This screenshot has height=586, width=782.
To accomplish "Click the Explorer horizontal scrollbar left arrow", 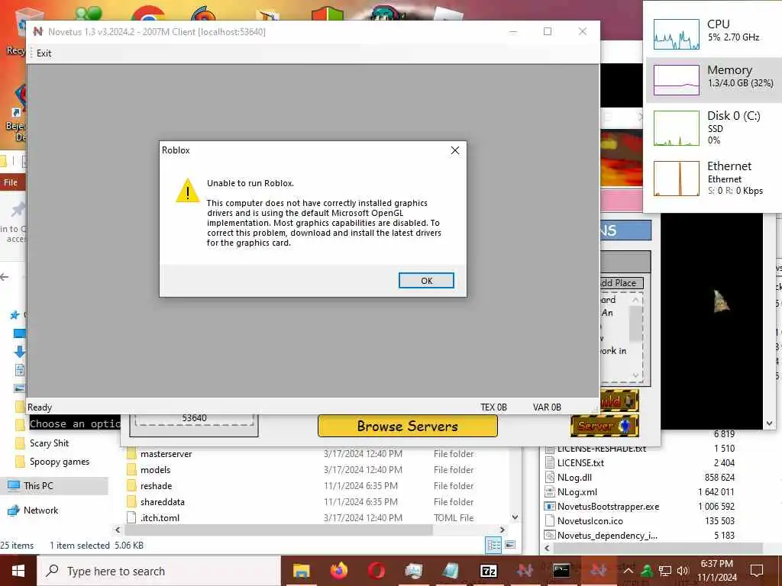I will 118,530.
